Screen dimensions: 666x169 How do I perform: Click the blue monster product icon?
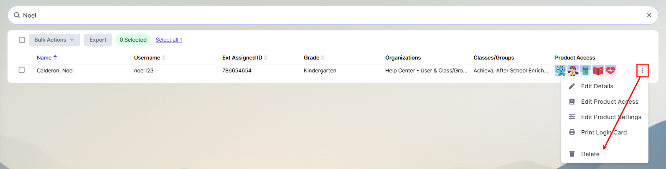click(560, 71)
